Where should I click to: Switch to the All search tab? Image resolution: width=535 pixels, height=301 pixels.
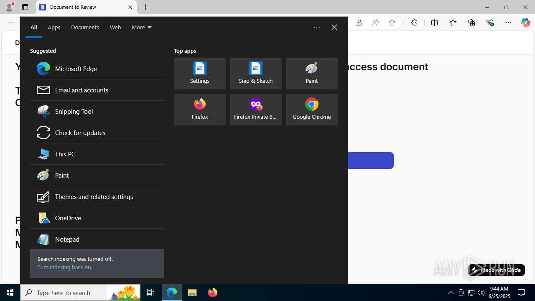[34, 27]
